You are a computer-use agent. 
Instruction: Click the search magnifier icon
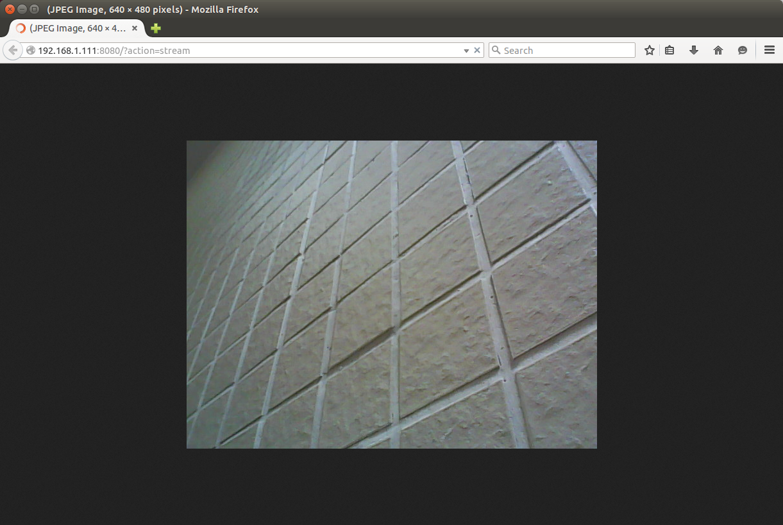coord(496,50)
